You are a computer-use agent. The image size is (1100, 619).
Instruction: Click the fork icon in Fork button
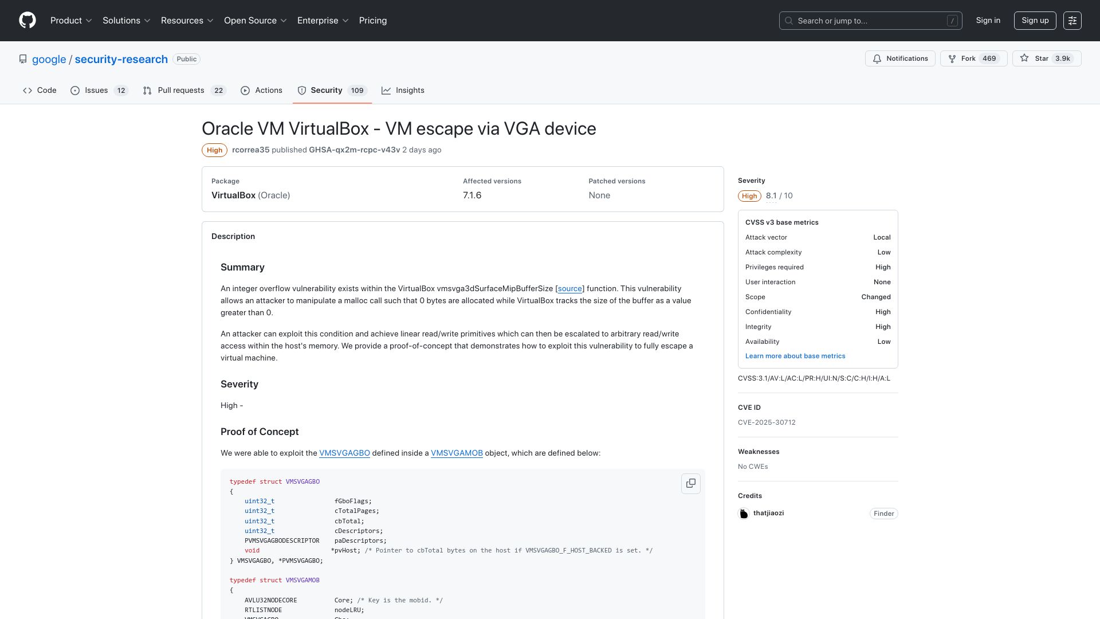click(x=952, y=58)
